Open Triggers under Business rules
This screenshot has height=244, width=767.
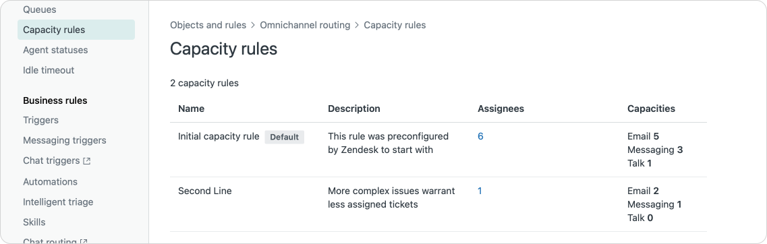[x=40, y=120]
